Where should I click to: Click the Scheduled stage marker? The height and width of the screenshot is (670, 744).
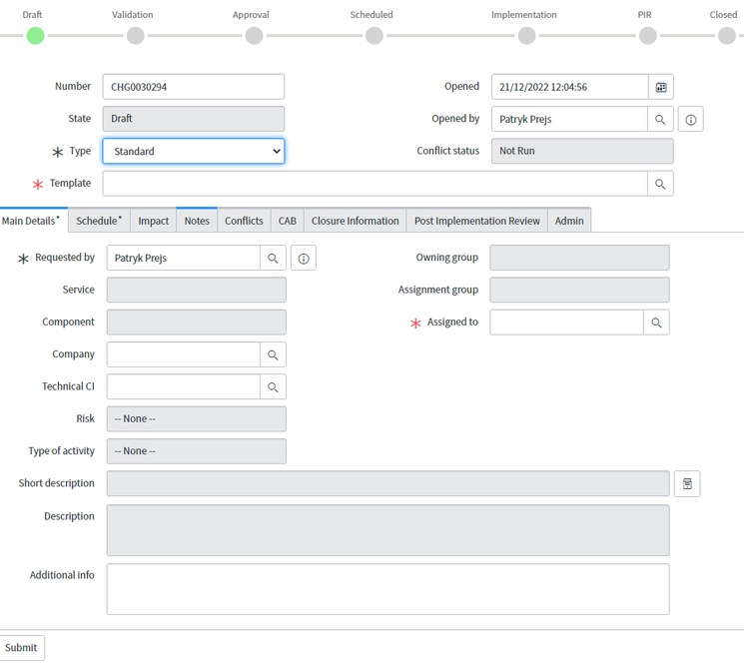(374, 36)
